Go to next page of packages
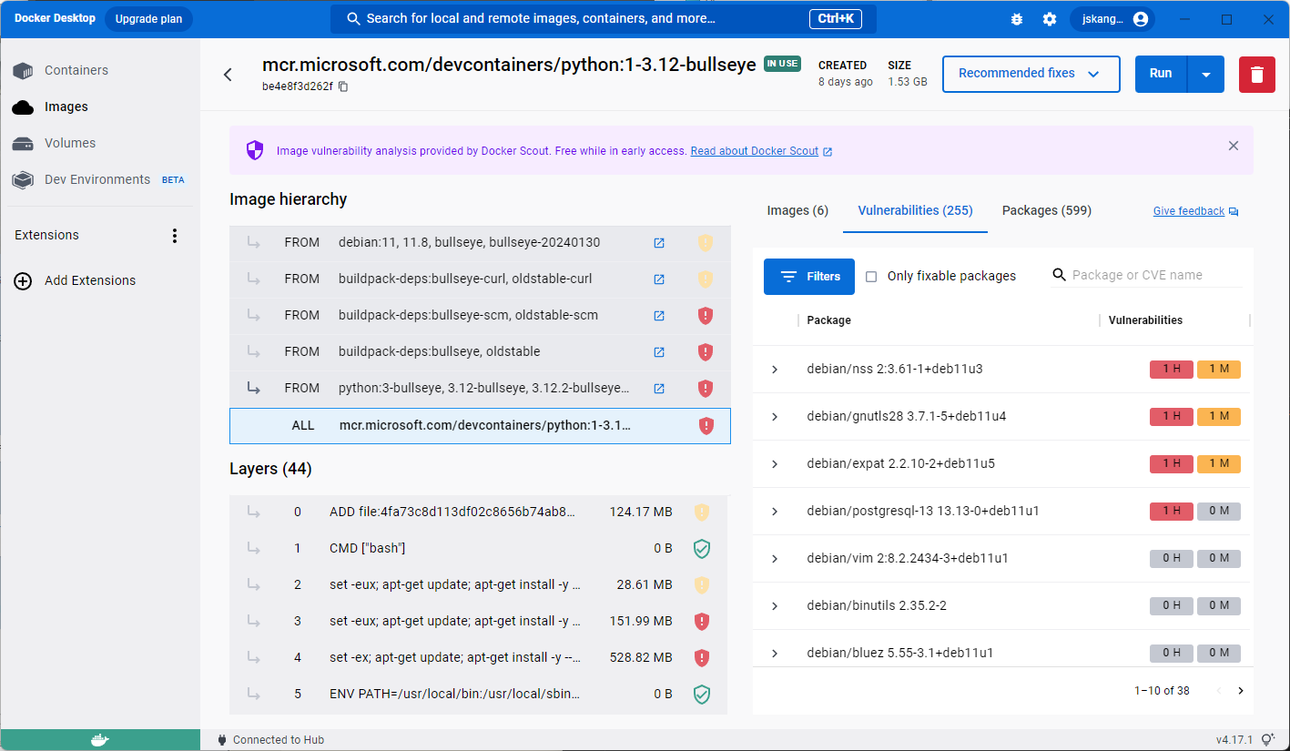Screen dimensions: 1290x751 tap(1240, 691)
